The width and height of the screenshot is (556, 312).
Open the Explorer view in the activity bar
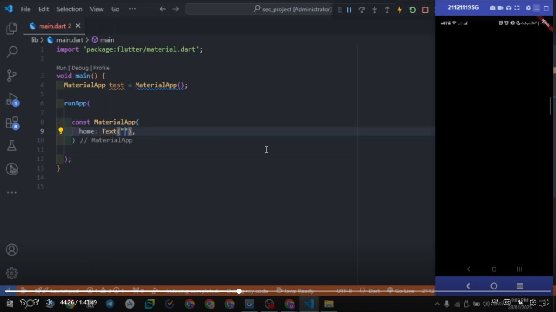pyautogui.click(x=12, y=29)
